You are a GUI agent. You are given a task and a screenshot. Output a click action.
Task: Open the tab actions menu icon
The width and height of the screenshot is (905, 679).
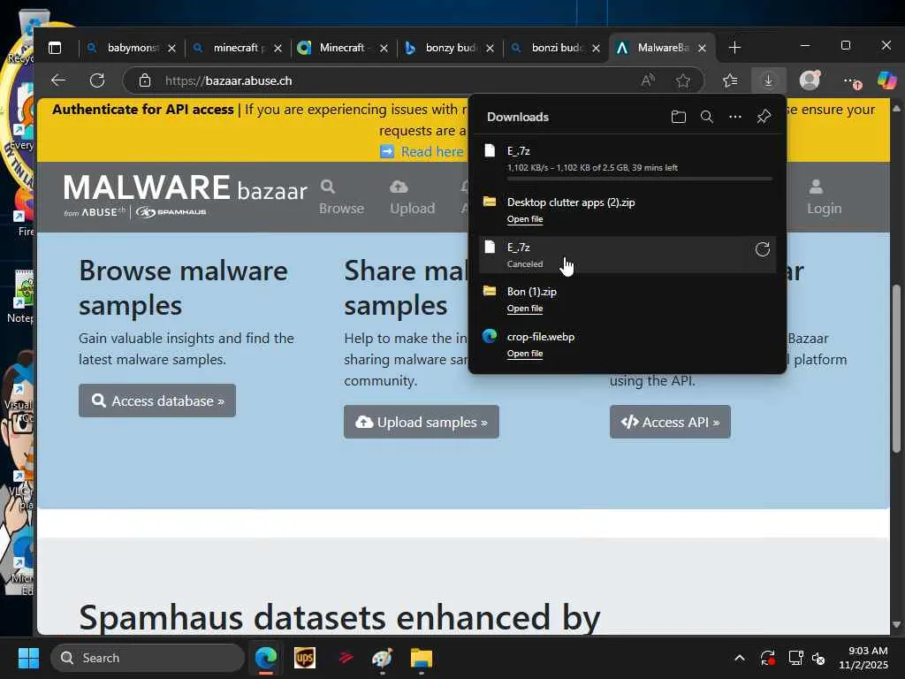click(55, 48)
